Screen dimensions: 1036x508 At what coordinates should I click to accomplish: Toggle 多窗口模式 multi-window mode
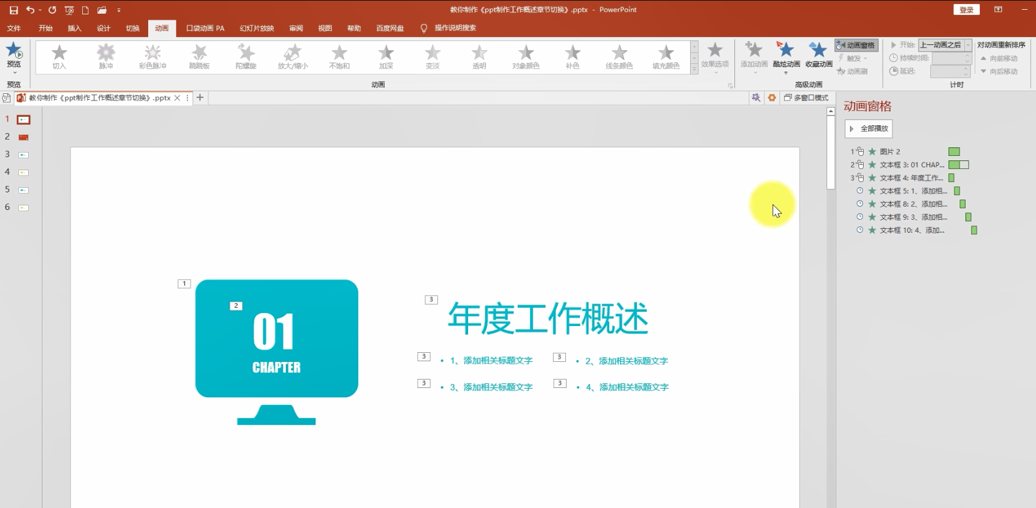[x=806, y=98]
